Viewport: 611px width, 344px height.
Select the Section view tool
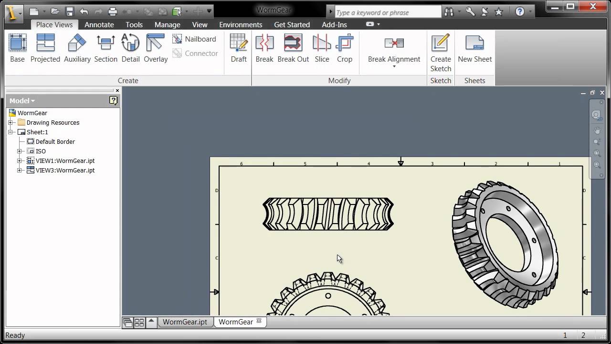(105, 48)
